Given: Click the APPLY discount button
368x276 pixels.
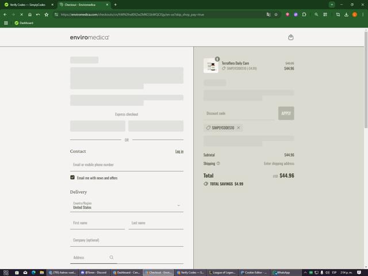Looking at the screenshot, I should 286,113.
